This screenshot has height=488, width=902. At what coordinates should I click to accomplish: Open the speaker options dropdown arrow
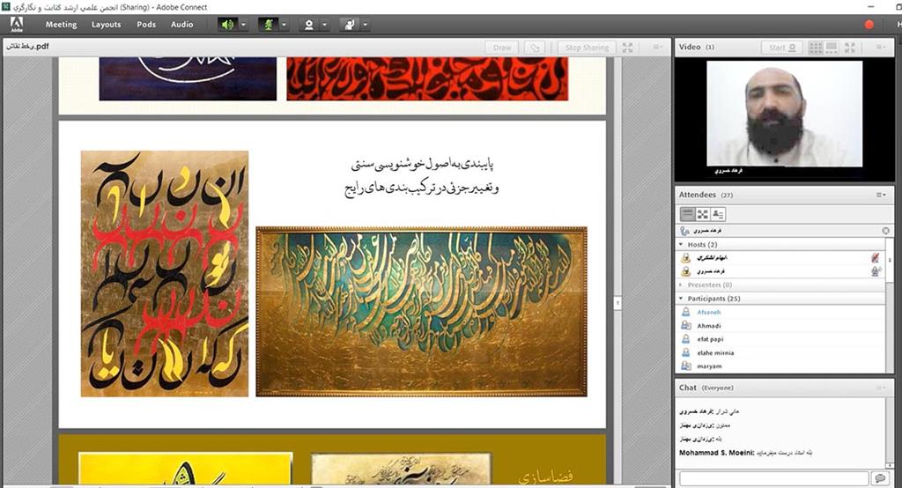243,25
